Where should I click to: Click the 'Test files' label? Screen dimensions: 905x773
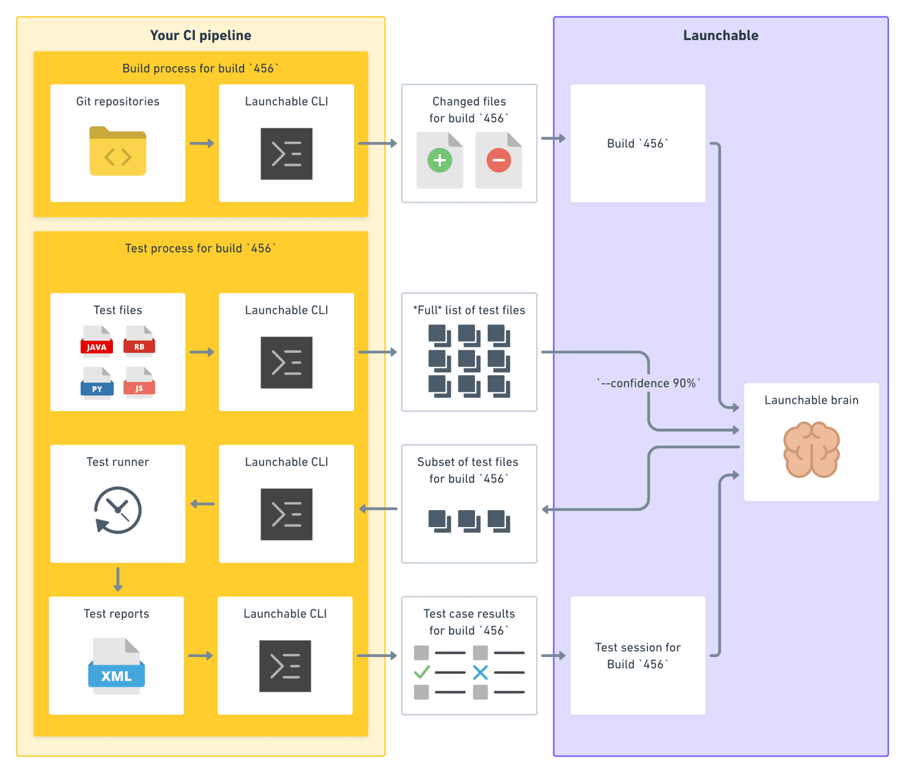coord(118,310)
